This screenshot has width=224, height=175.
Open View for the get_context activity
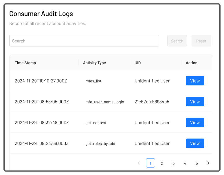pos(195,123)
